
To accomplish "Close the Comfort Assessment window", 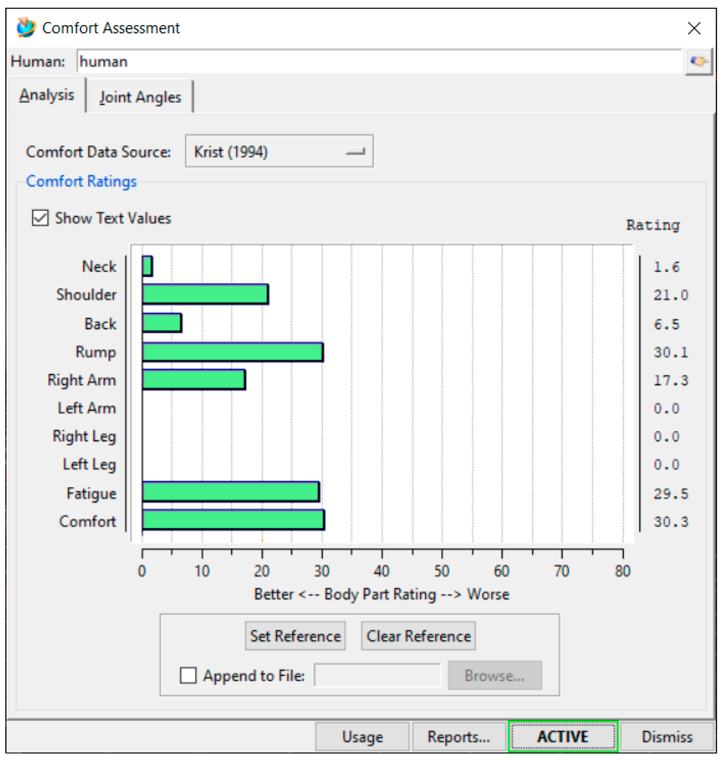I will [693, 28].
